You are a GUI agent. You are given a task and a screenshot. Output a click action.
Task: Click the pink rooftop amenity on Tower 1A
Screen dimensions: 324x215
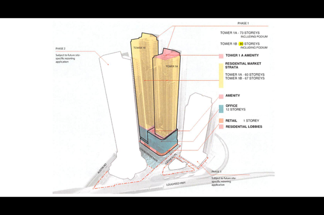point(167,53)
